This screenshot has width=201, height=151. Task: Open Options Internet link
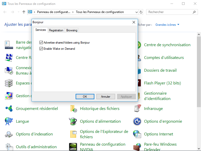coord(158,134)
